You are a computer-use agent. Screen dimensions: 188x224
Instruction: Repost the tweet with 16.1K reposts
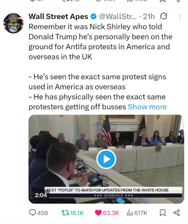coord(73,213)
